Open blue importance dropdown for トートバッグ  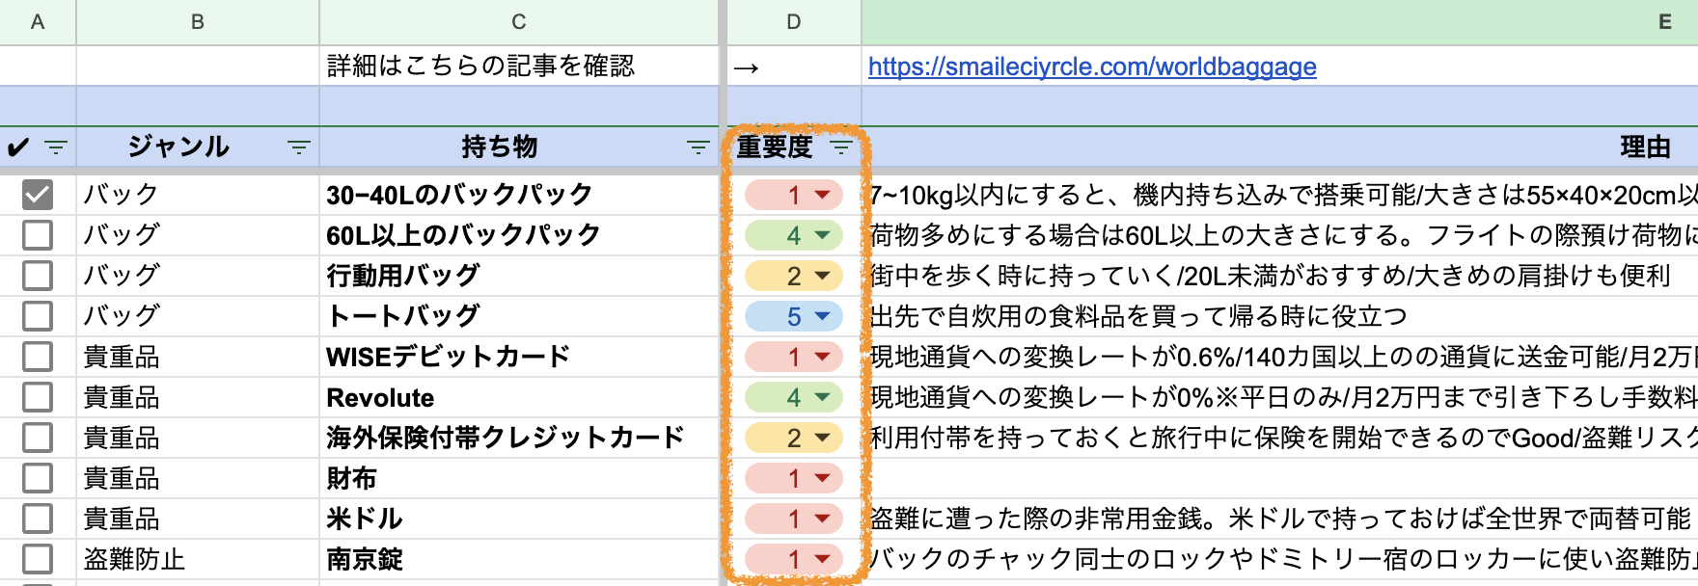click(821, 316)
